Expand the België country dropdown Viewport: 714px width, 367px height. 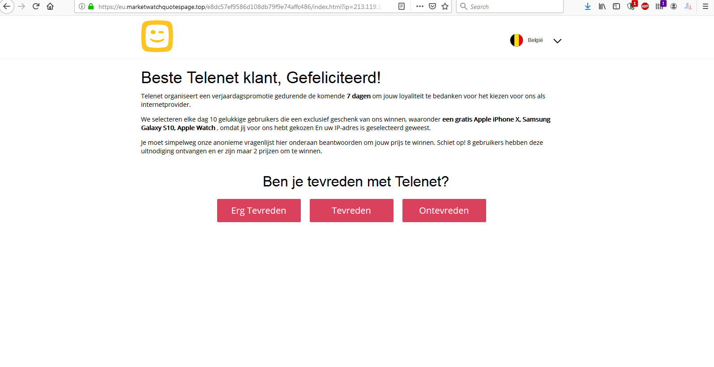click(x=557, y=41)
